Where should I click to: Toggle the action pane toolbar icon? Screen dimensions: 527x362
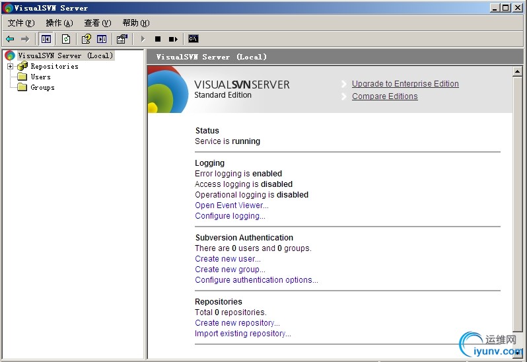point(102,40)
